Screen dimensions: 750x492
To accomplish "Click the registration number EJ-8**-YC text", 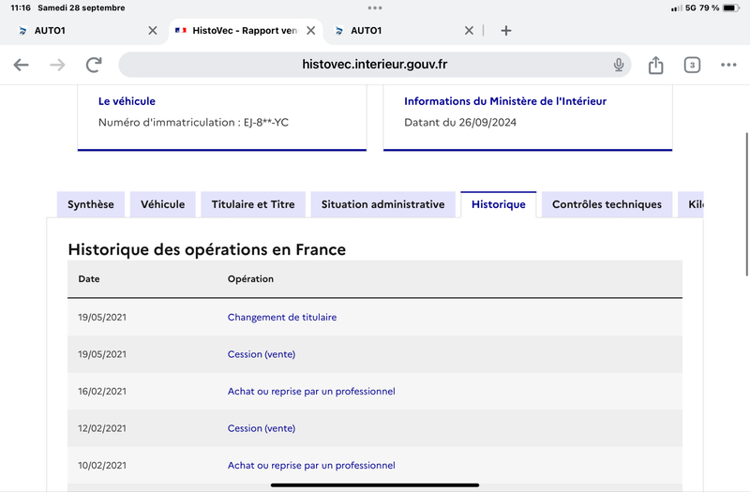I will (x=266, y=123).
